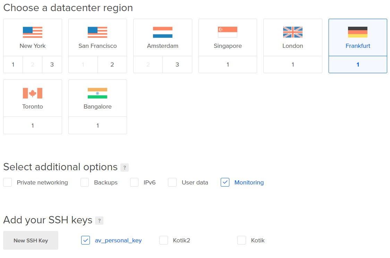Click the San Francisco flag icon
Screen dimensions: 390x258
tap(97, 32)
